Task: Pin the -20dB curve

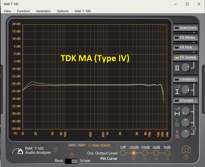Action: pyautogui.click(x=134, y=159)
